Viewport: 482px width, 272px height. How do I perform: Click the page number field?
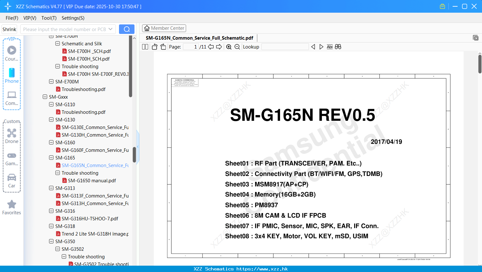(x=191, y=47)
